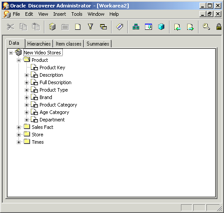Click the New Item Class toolbar icon
The width and height of the screenshot is (224, 213).
point(148,27)
